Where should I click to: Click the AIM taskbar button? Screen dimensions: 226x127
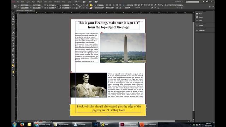click(x=109, y=125)
